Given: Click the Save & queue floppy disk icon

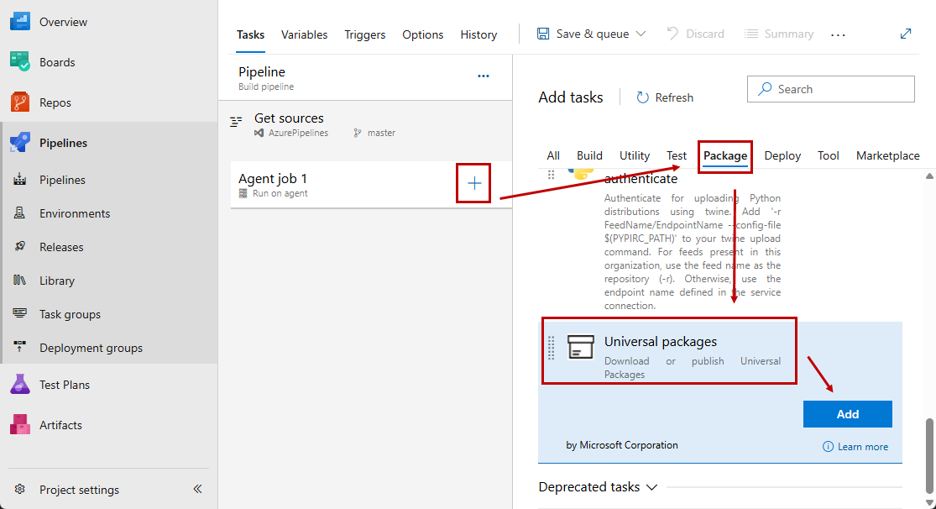Looking at the screenshot, I should (543, 34).
